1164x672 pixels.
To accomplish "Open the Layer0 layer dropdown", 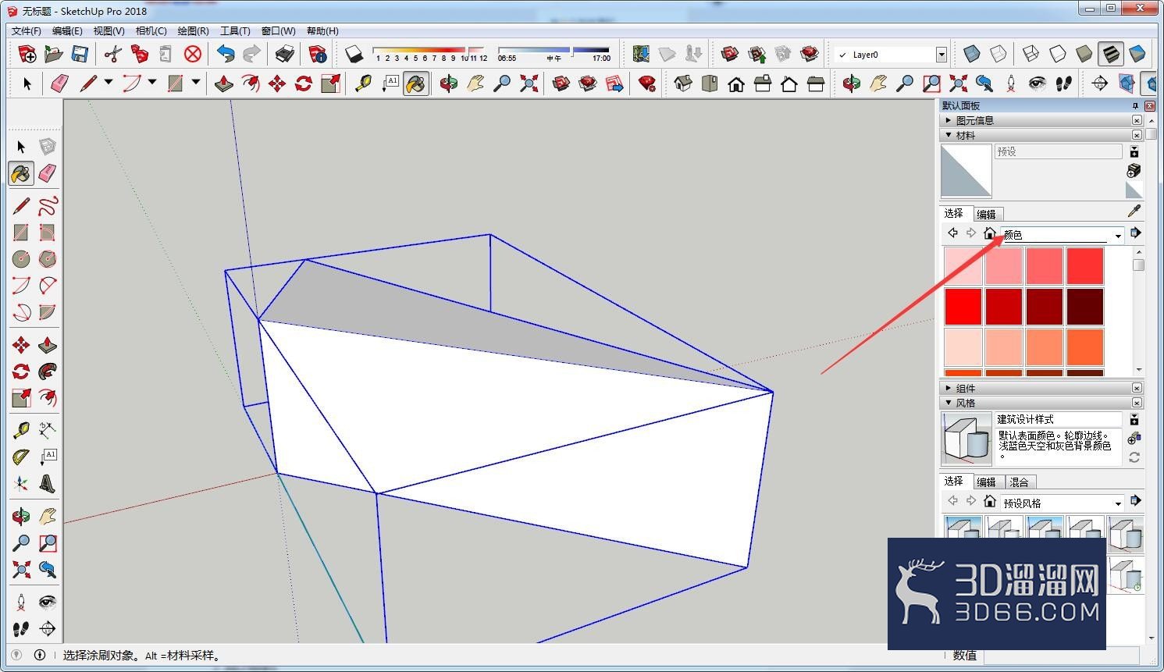I will (x=942, y=55).
